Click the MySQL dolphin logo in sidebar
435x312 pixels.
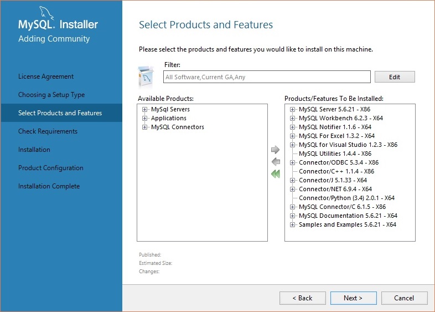click(46, 13)
